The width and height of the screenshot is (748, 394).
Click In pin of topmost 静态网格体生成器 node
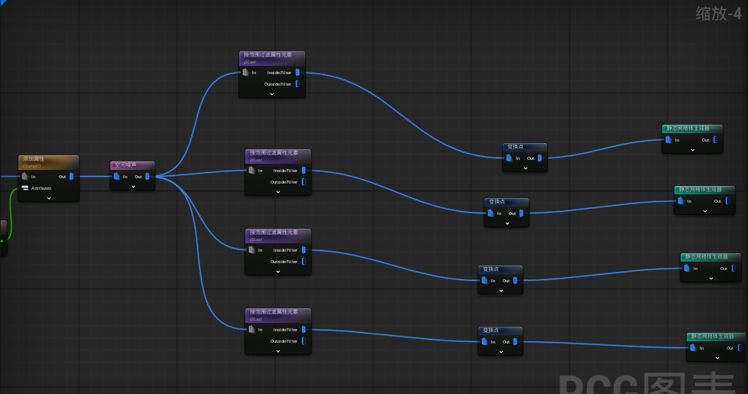point(668,139)
